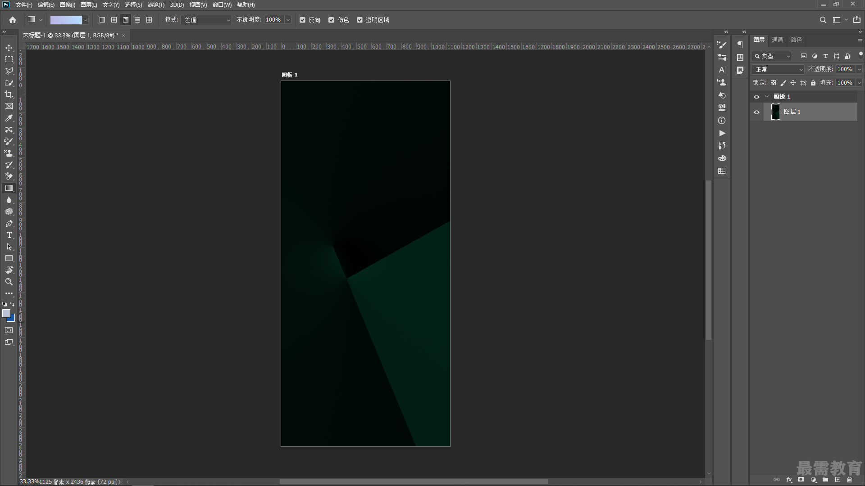Open the layer filter 类型 dropdown
865x486 pixels.
point(772,56)
